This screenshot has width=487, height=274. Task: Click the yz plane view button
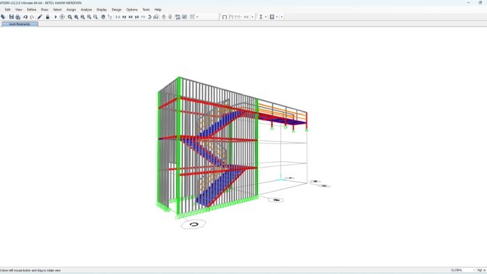[x=136, y=17]
